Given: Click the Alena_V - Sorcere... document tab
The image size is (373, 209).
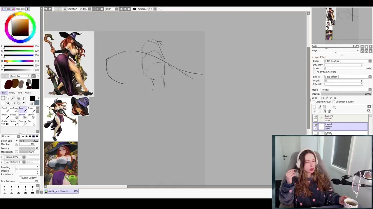Looking at the screenshot, I should click(61, 191).
